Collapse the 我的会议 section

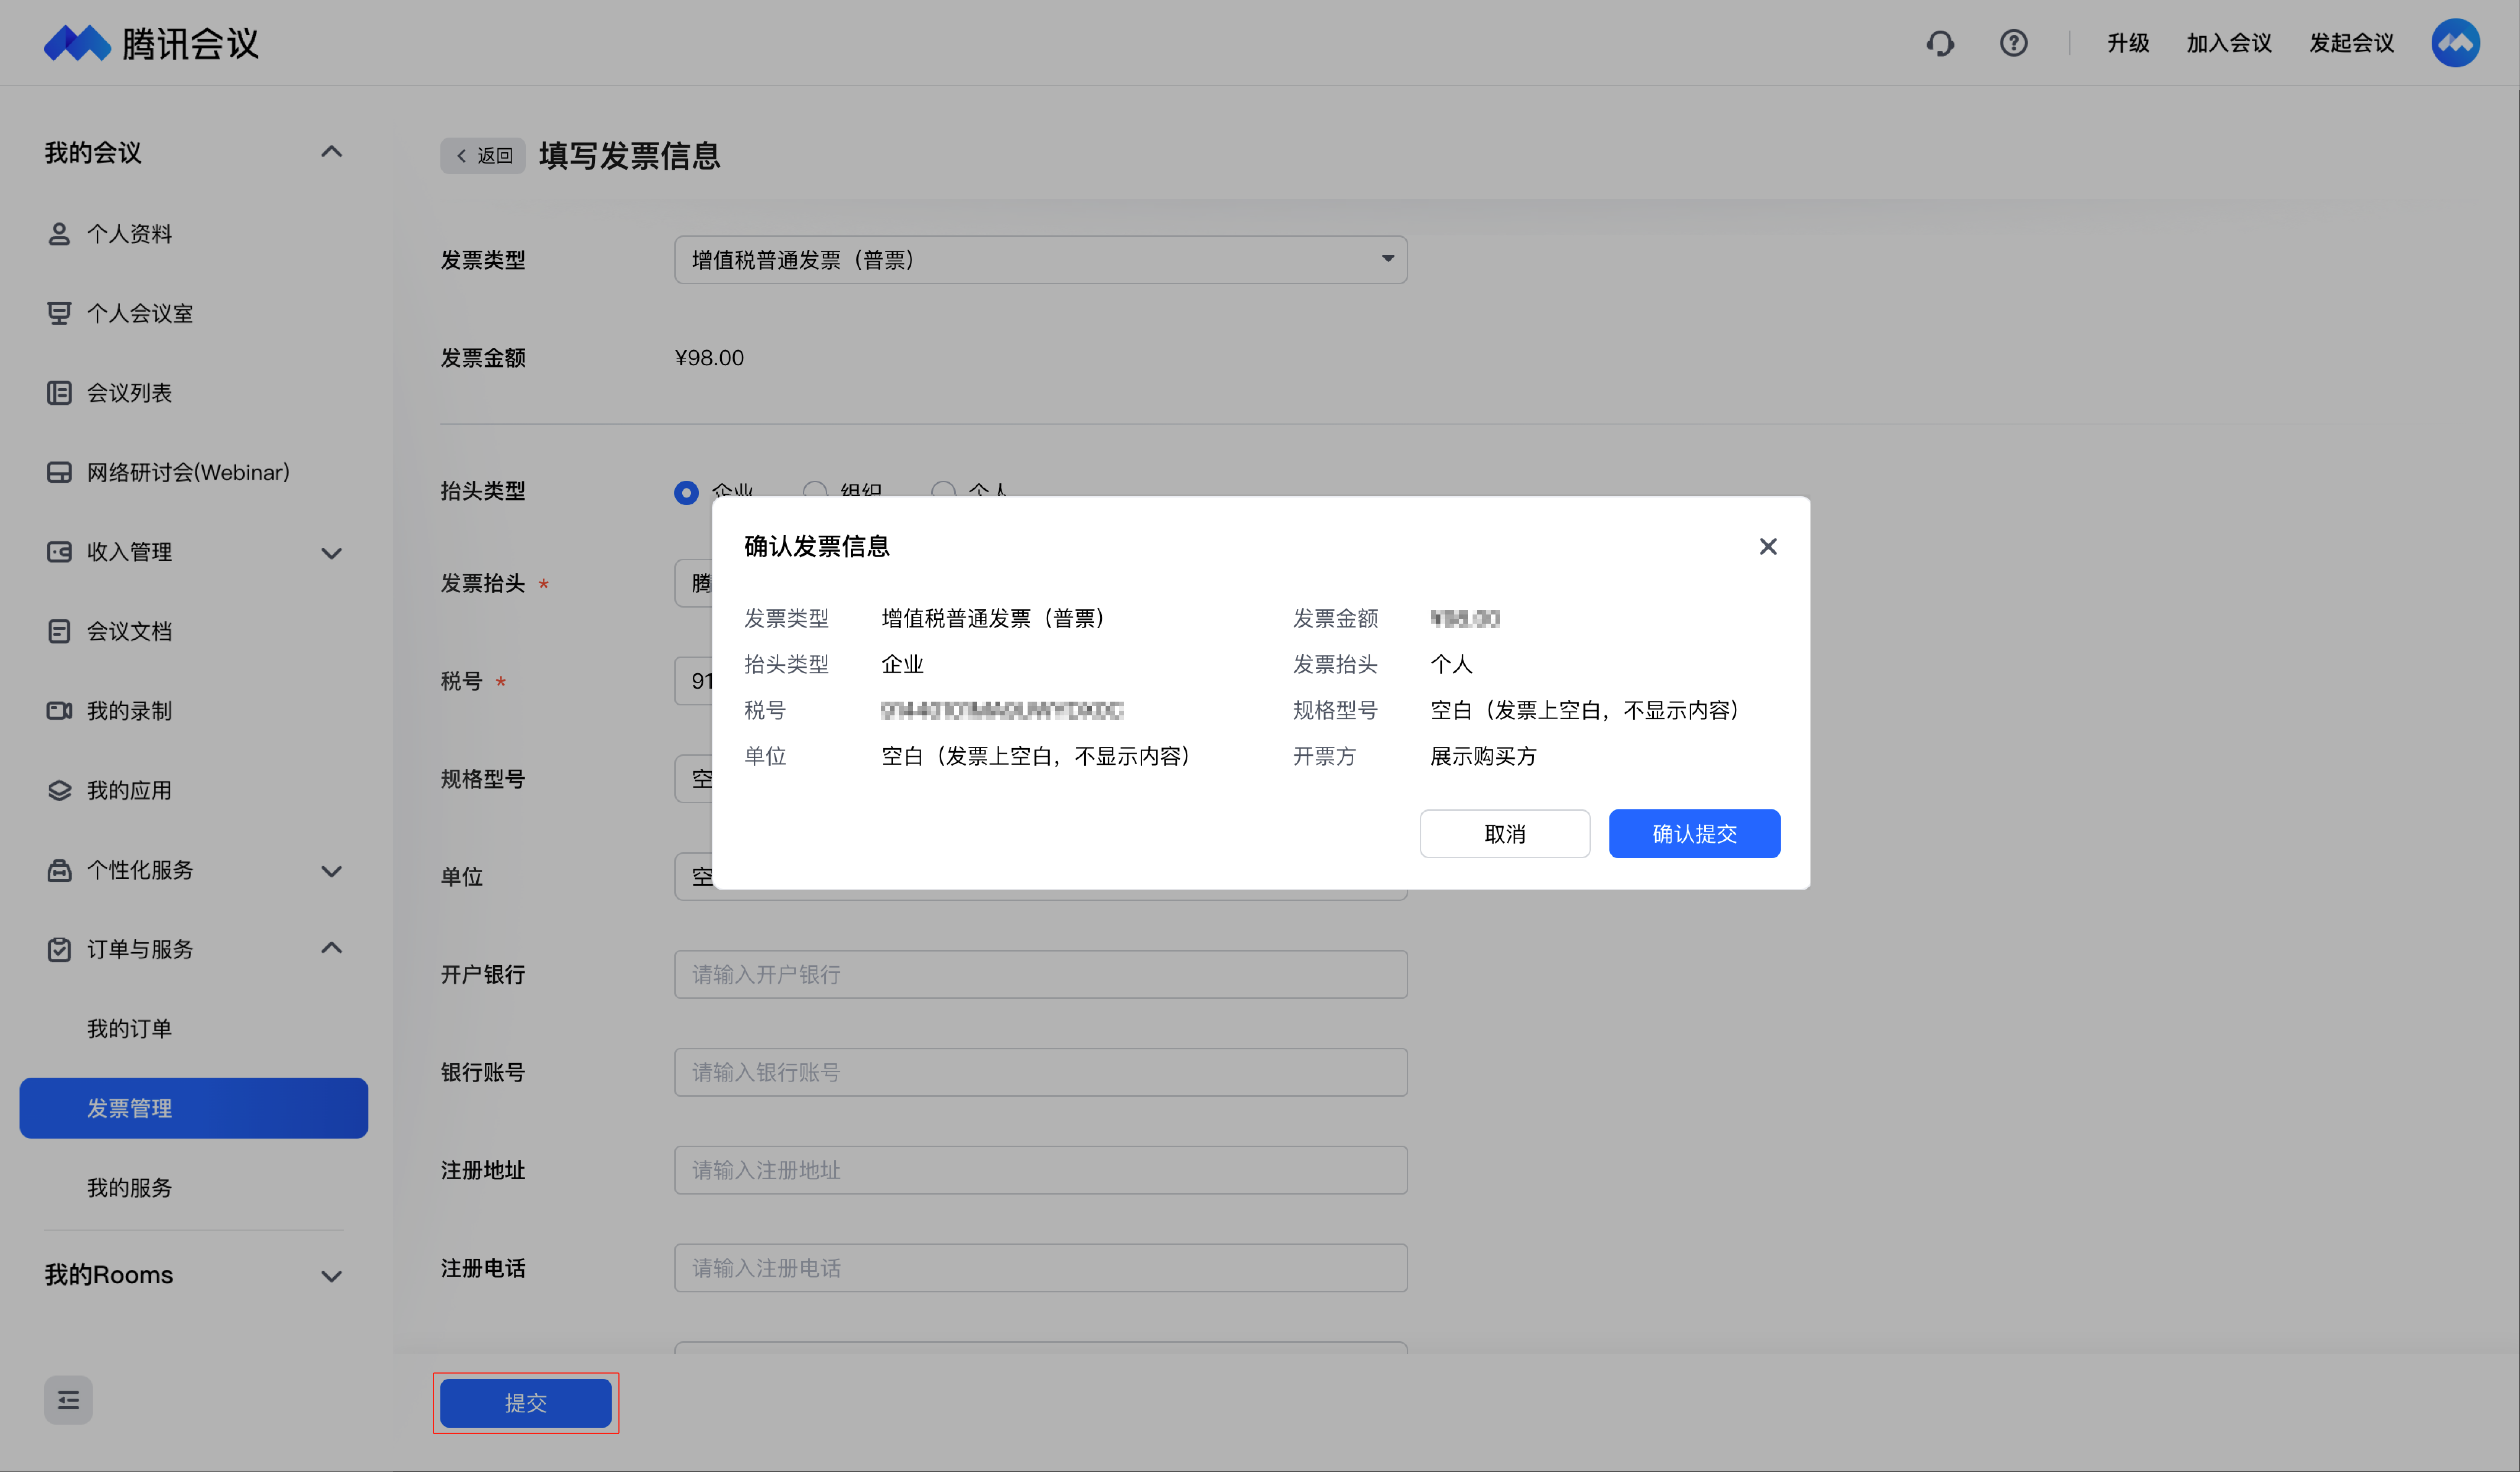[331, 152]
